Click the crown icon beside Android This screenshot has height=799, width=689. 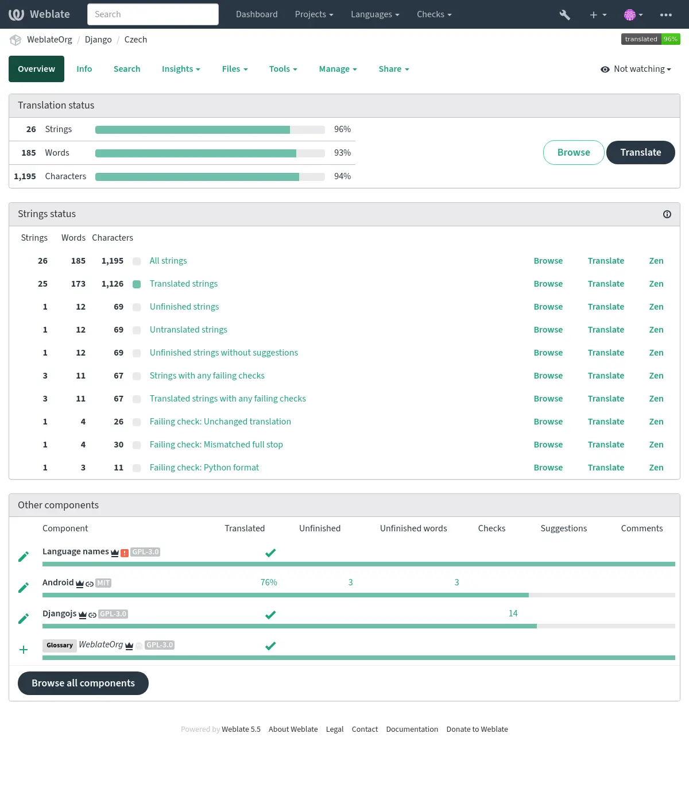coord(80,584)
